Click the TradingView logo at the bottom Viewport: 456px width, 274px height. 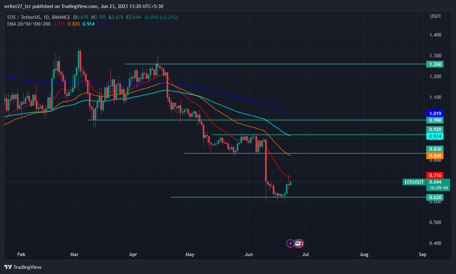tap(23, 267)
